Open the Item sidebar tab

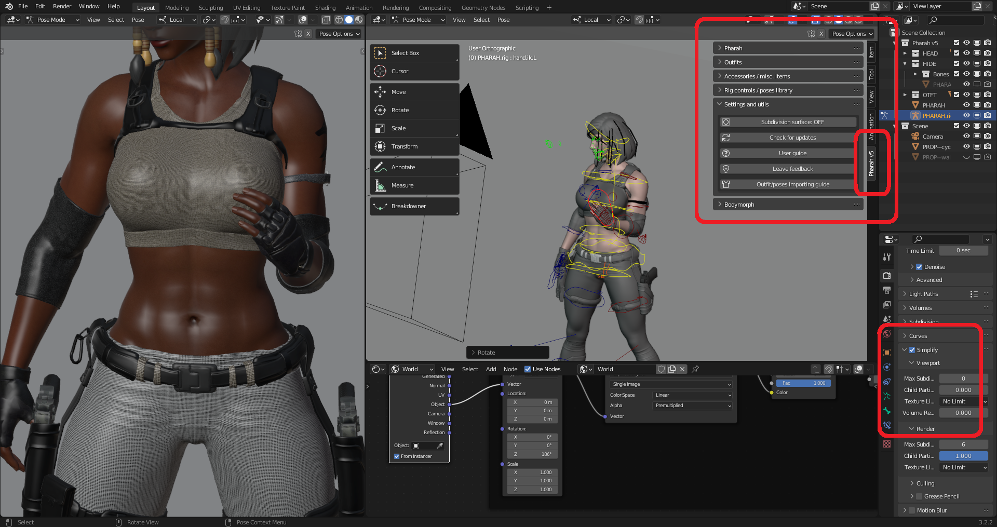[x=872, y=52]
